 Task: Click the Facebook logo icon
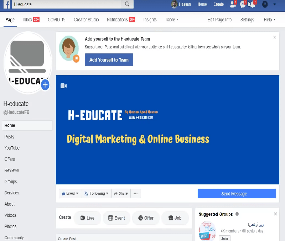pyautogui.click(x=7, y=4)
